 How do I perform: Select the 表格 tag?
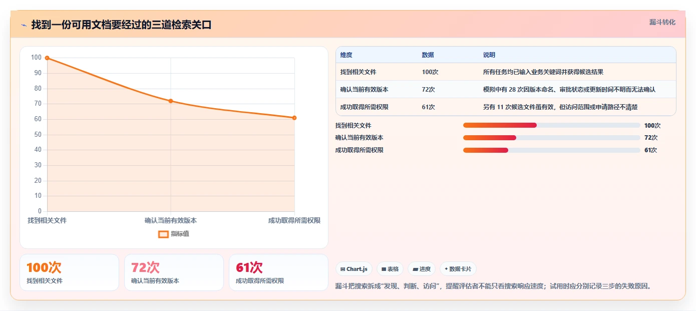point(390,269)
